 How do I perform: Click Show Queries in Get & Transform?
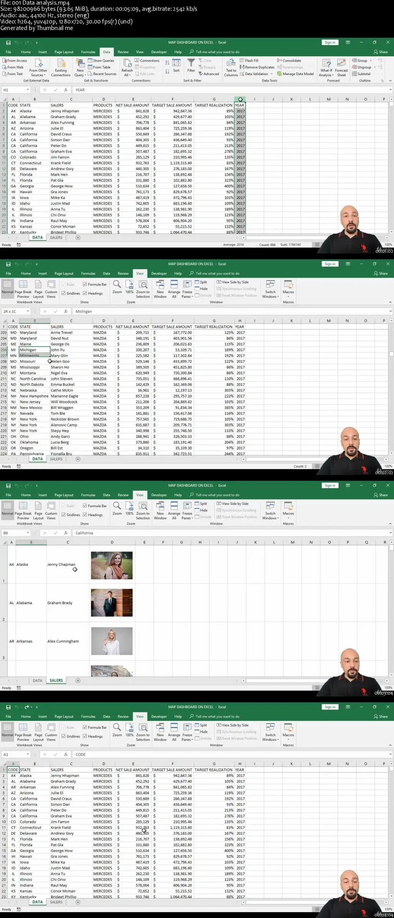pyautogui.click(x=101, y=60)
